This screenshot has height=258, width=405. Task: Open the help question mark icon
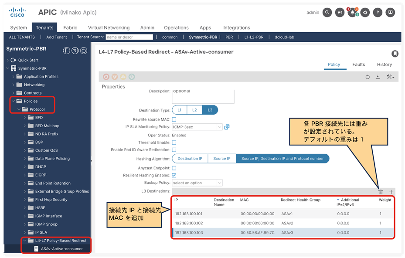click(378, 12)
